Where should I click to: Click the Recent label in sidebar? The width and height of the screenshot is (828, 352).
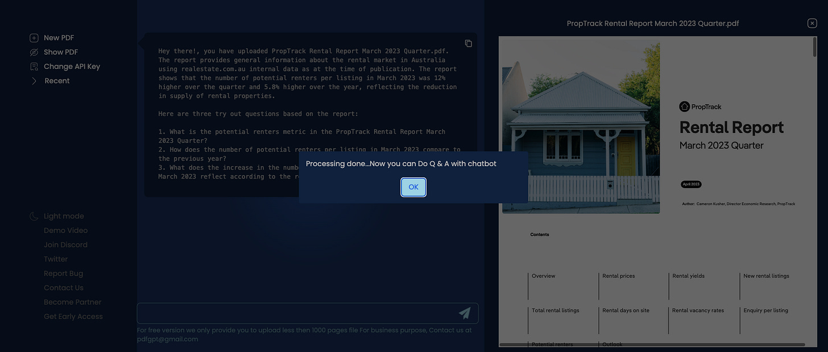[x=57, y=81]
